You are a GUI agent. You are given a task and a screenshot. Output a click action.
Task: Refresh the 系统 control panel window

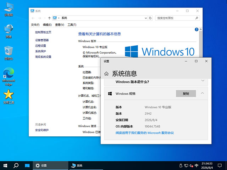(150, 18)
